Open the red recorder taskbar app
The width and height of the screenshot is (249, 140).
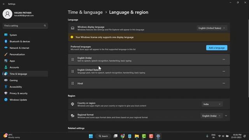coord(151,136)
